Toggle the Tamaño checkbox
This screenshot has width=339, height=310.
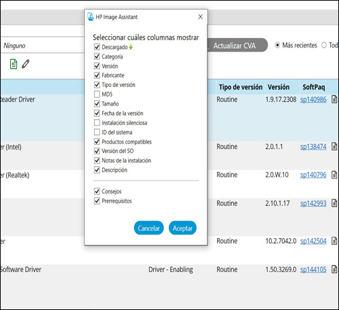coord(97,103)
